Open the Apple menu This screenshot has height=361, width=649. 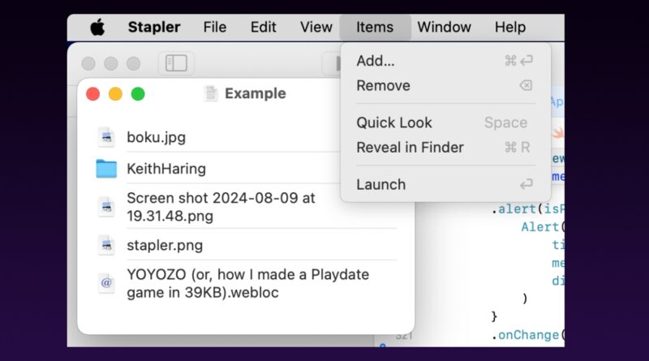[x=97, y=28]
